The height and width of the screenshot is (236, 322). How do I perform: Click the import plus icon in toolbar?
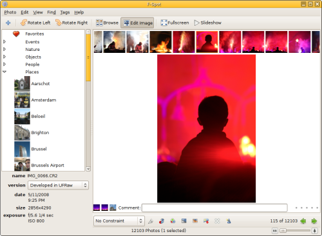8,23
